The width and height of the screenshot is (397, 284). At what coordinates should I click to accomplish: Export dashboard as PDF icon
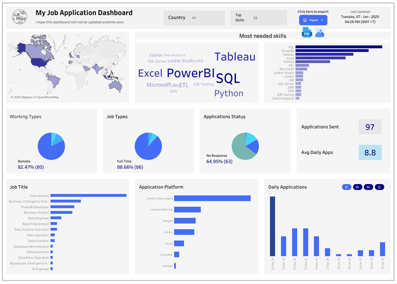coord(307,32)
